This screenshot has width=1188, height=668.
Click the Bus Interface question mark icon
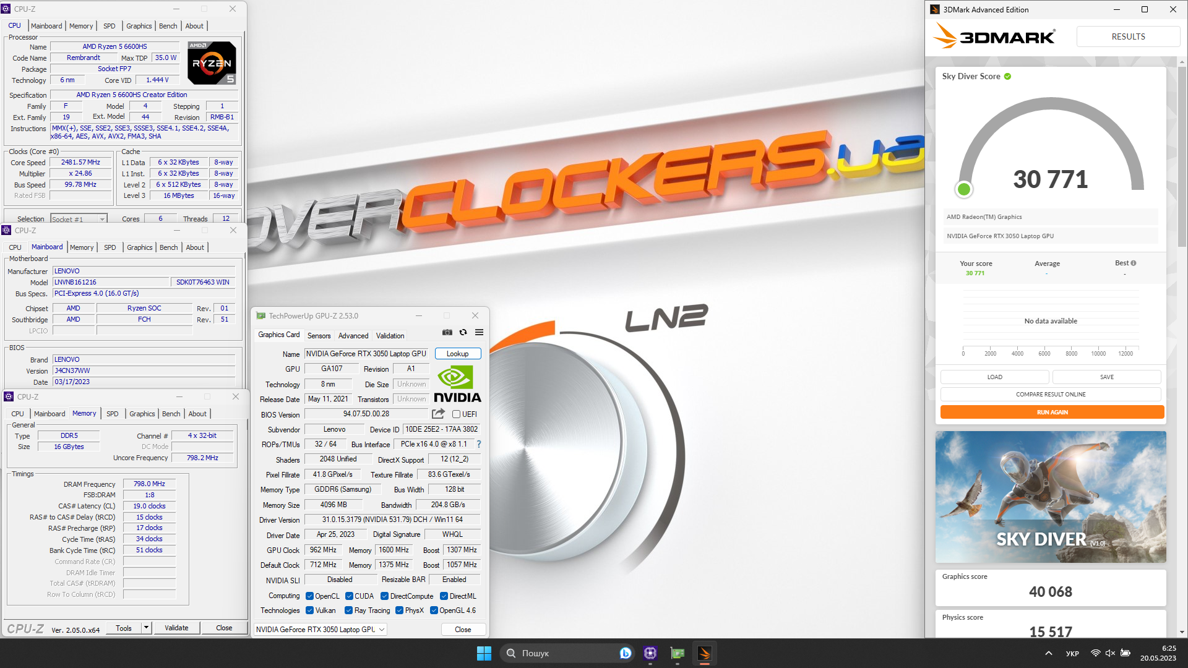pyautogui.click(x=478, y=444)
